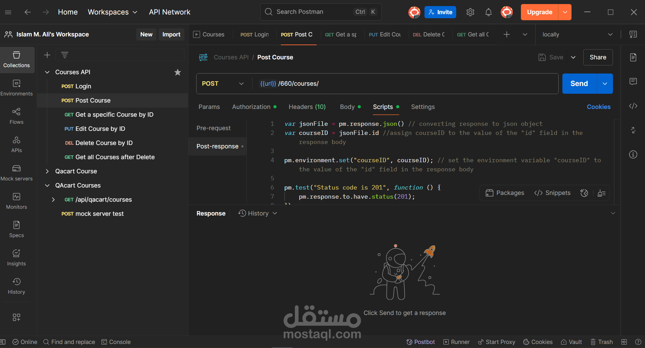Open the Insights sidebar panel
Screen dimensions: 645x348
(17, 258)
